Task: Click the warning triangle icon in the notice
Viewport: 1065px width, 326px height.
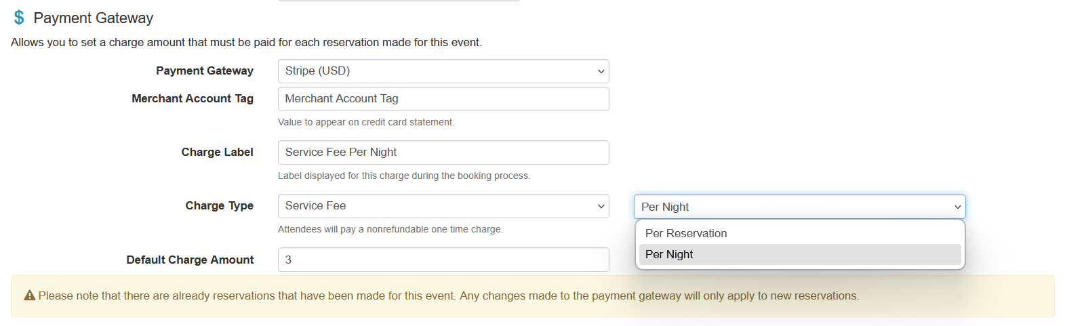Action: [30, 296]
